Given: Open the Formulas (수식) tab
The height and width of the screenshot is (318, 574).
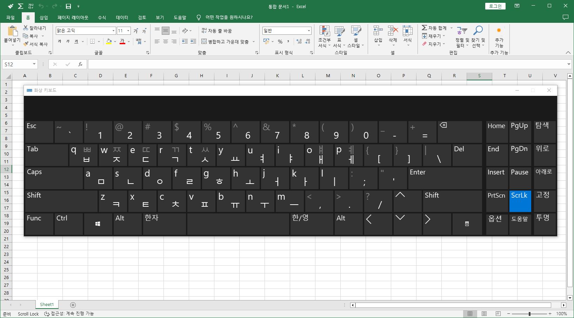Looking at the screenshot, I should click(102, 17).
